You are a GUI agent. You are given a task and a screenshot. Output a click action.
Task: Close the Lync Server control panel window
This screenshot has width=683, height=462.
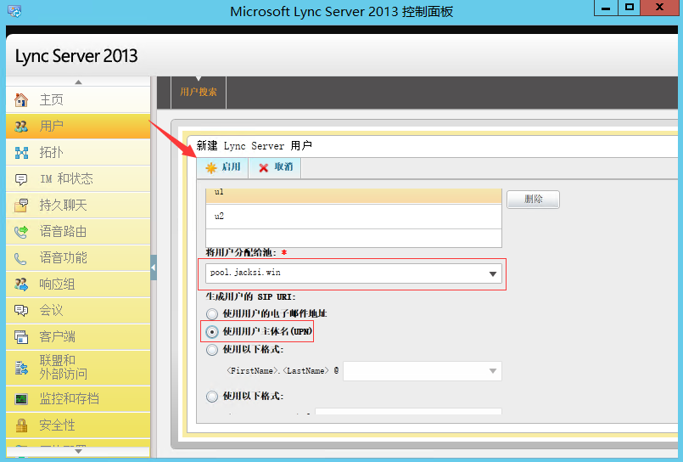(x=659, y=8)
